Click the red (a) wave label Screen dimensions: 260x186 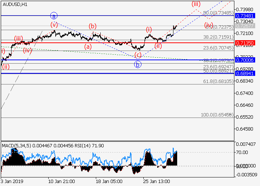pyautogui.click(x=88, y=46)
